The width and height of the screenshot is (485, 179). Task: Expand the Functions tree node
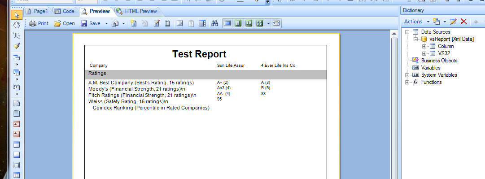click(x=407, y=82)
